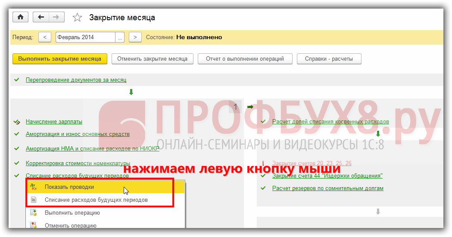This screenshot has height=237, width=452.
Task: Open Перепроведение документов за месяц link
Action: tap(76, 80)
